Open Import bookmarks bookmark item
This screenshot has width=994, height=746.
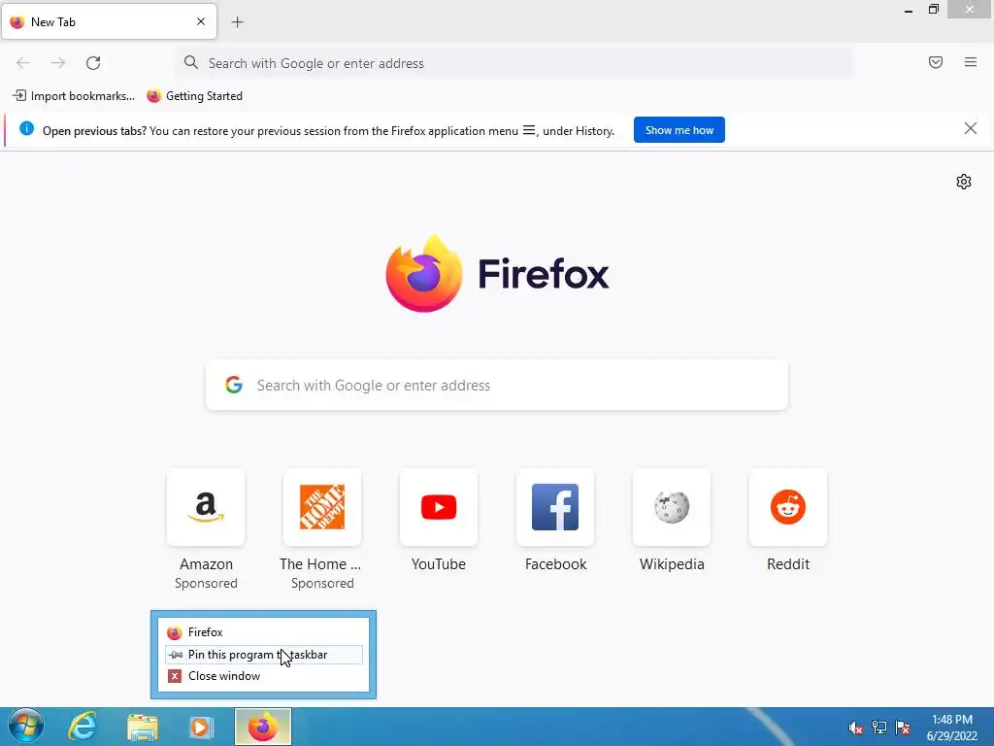[x=74, y=96]
